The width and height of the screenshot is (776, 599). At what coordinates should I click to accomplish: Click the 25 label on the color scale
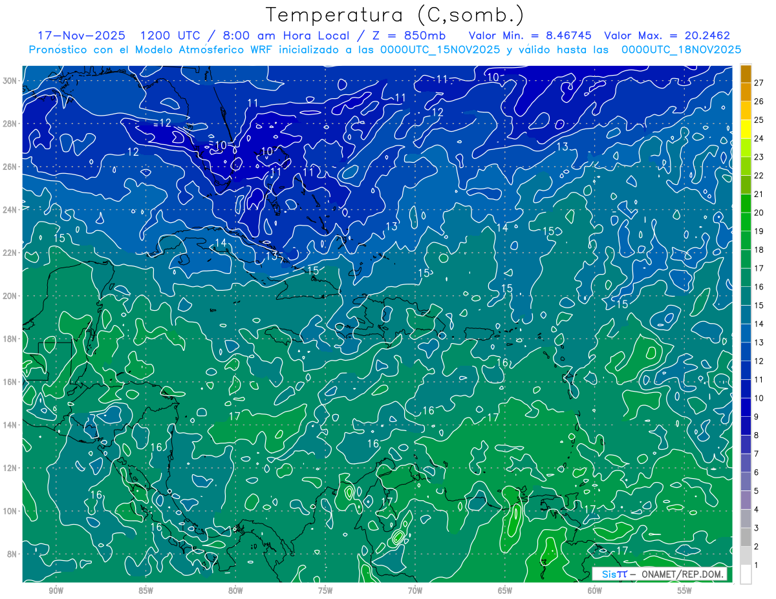(x=759, y=120)
